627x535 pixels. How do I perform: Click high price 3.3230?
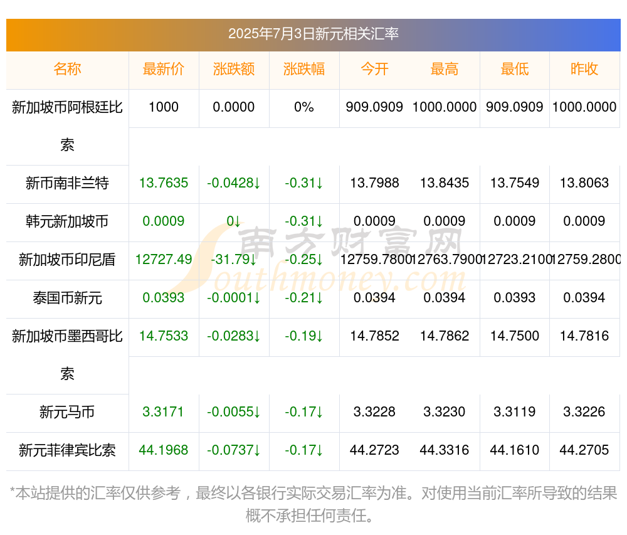pyautogui.click(x=445, y=411)
